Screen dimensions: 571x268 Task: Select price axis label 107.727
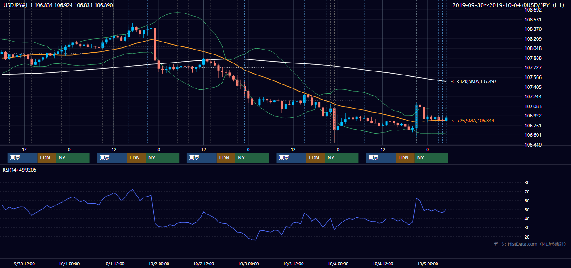[x=533, y=67]
